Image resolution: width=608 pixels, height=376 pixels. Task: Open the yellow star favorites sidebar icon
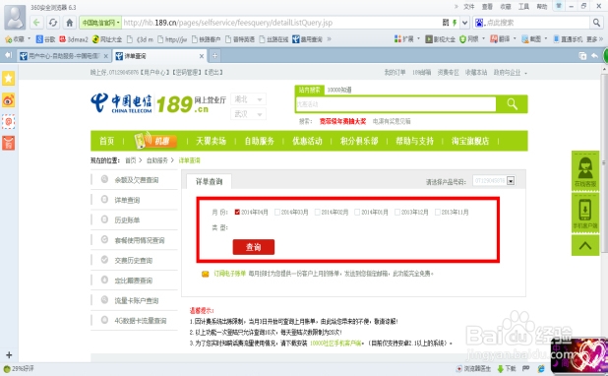coord(9,79)
